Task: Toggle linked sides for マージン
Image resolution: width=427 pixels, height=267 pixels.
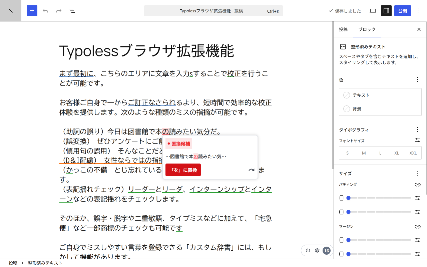Action: [418, 227]
